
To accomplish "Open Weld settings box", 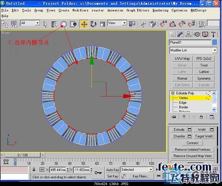I will [x=212, y=130].
